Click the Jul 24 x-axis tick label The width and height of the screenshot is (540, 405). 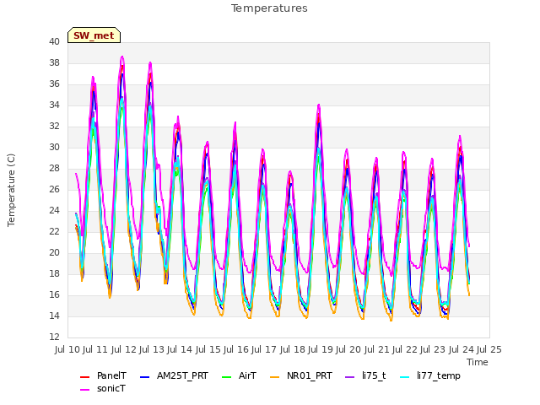tap(462, 349)
